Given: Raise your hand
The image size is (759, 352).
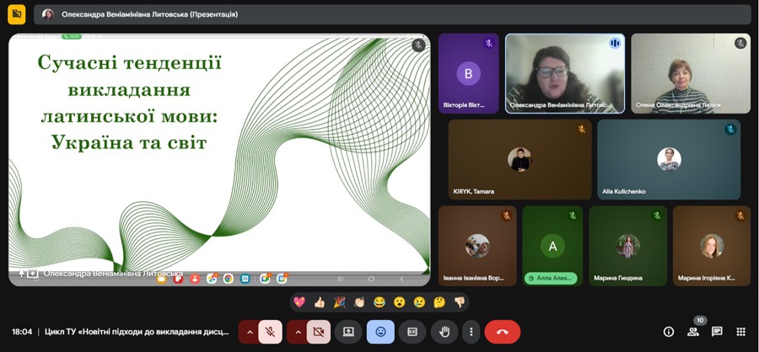Looking at the screenshot, I should point(444,332).
